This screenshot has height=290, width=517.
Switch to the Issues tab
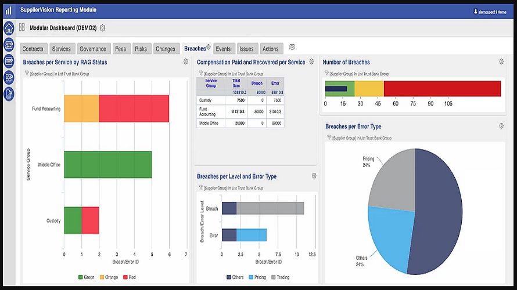(247, 49)
